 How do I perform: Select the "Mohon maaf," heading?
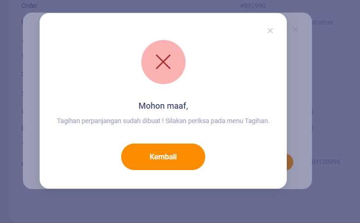click(x=163, y=106)
